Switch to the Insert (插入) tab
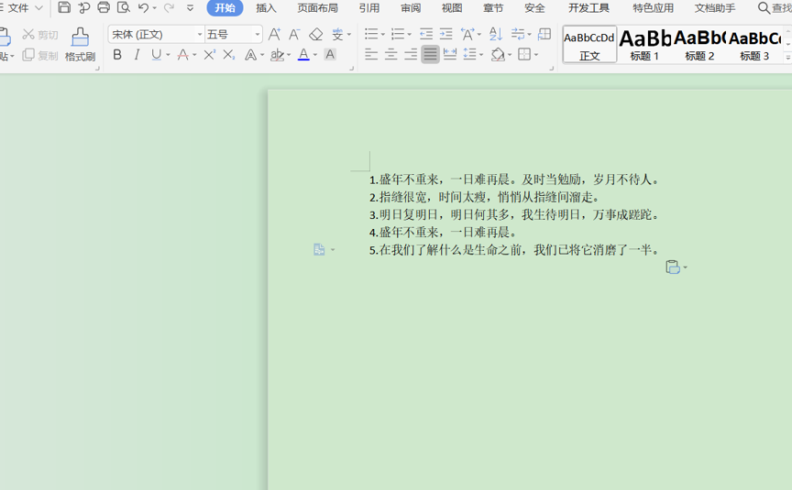Screen dimensions: 792x490 tap(266, 8)
